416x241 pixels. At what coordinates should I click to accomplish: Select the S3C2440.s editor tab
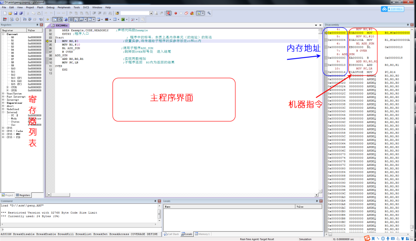[60, 25]
